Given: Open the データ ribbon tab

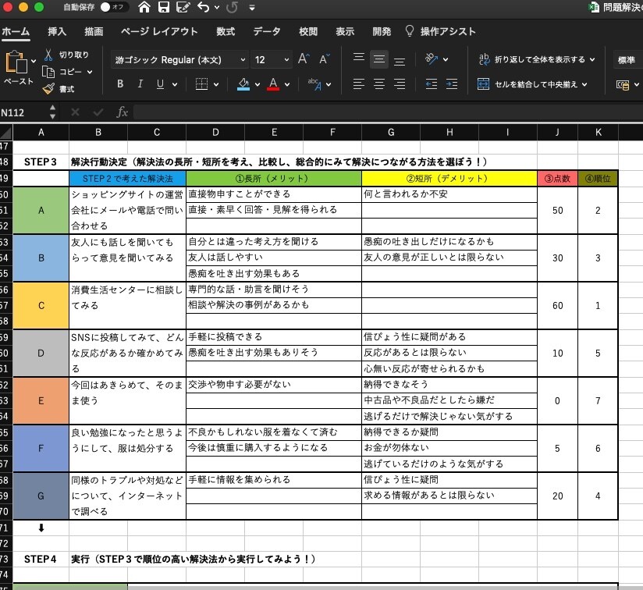Looking at the screenshot, I should coord(267,31).
